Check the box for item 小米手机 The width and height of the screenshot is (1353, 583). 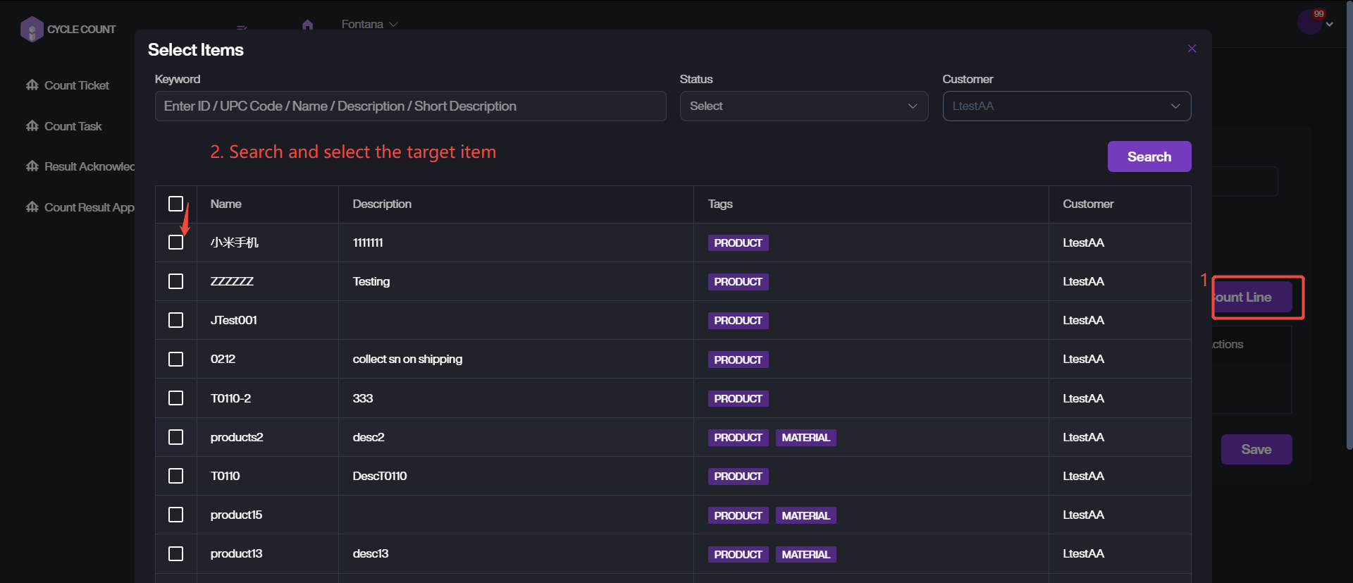(x=176, y=243)
